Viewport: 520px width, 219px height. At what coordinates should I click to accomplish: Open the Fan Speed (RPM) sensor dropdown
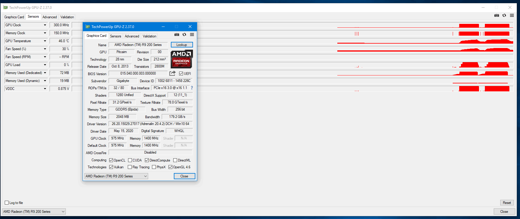click(x=45, y=57)
